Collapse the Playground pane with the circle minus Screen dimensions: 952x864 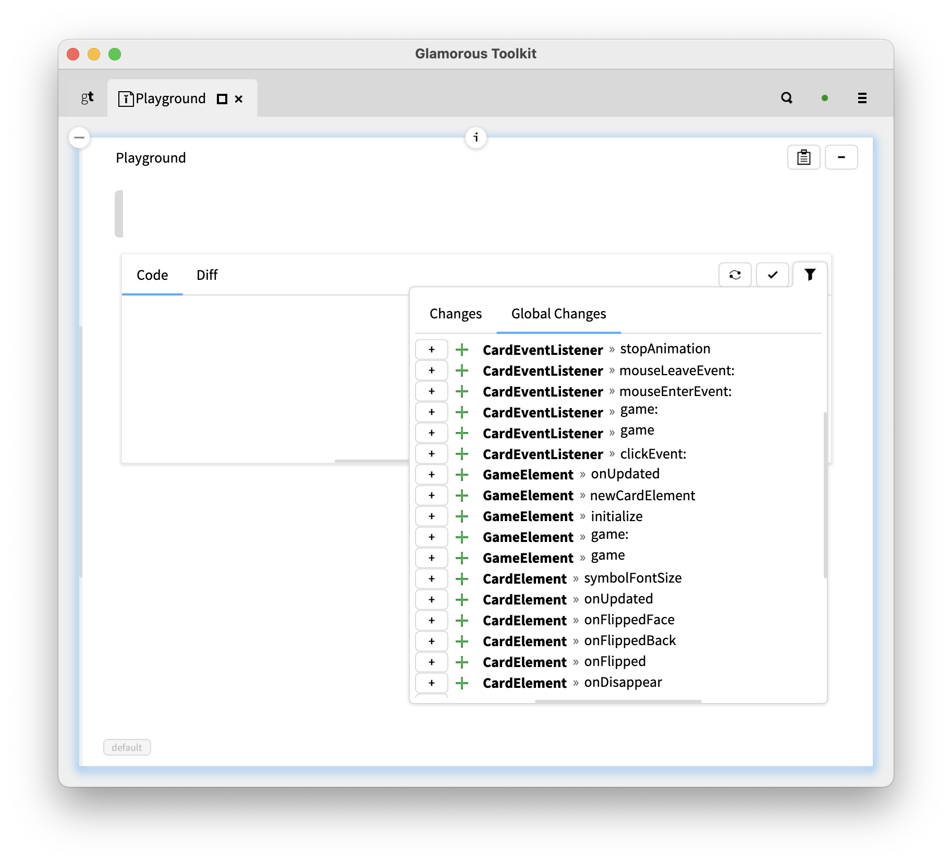(x=79, y=137)
